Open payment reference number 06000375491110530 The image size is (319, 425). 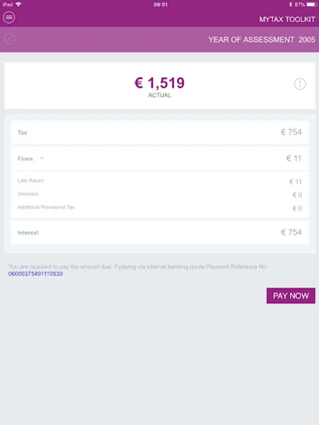click(35, 274)
